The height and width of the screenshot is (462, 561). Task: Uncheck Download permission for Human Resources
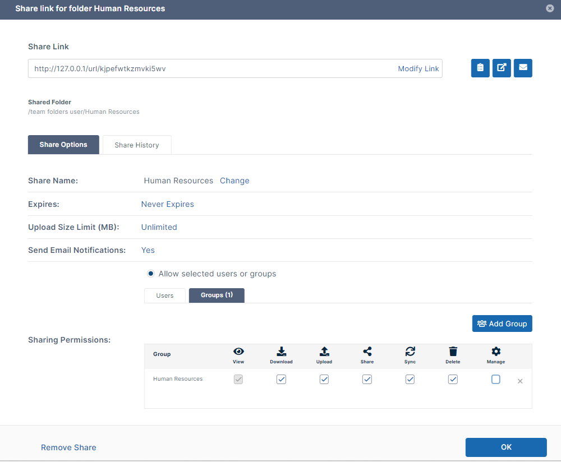(281, 380)
